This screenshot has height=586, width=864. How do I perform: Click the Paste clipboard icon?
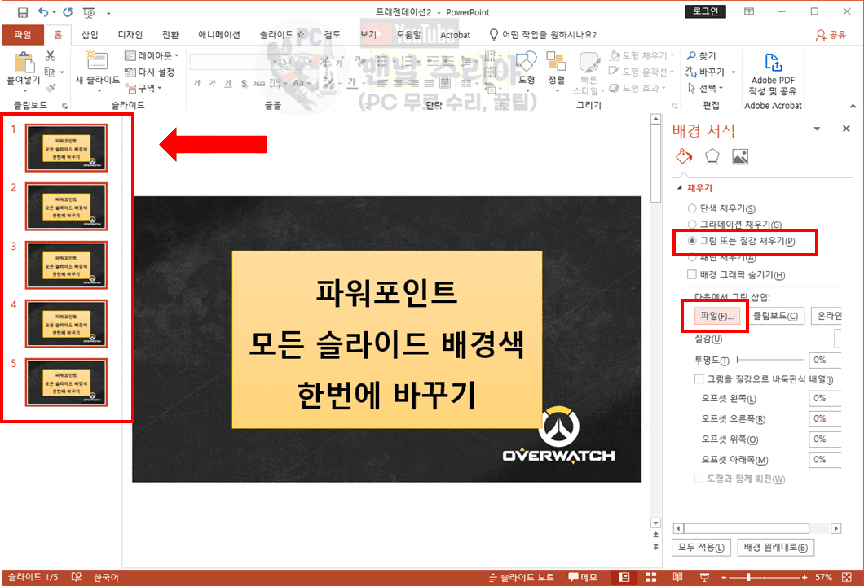click(x=24, y=63)
